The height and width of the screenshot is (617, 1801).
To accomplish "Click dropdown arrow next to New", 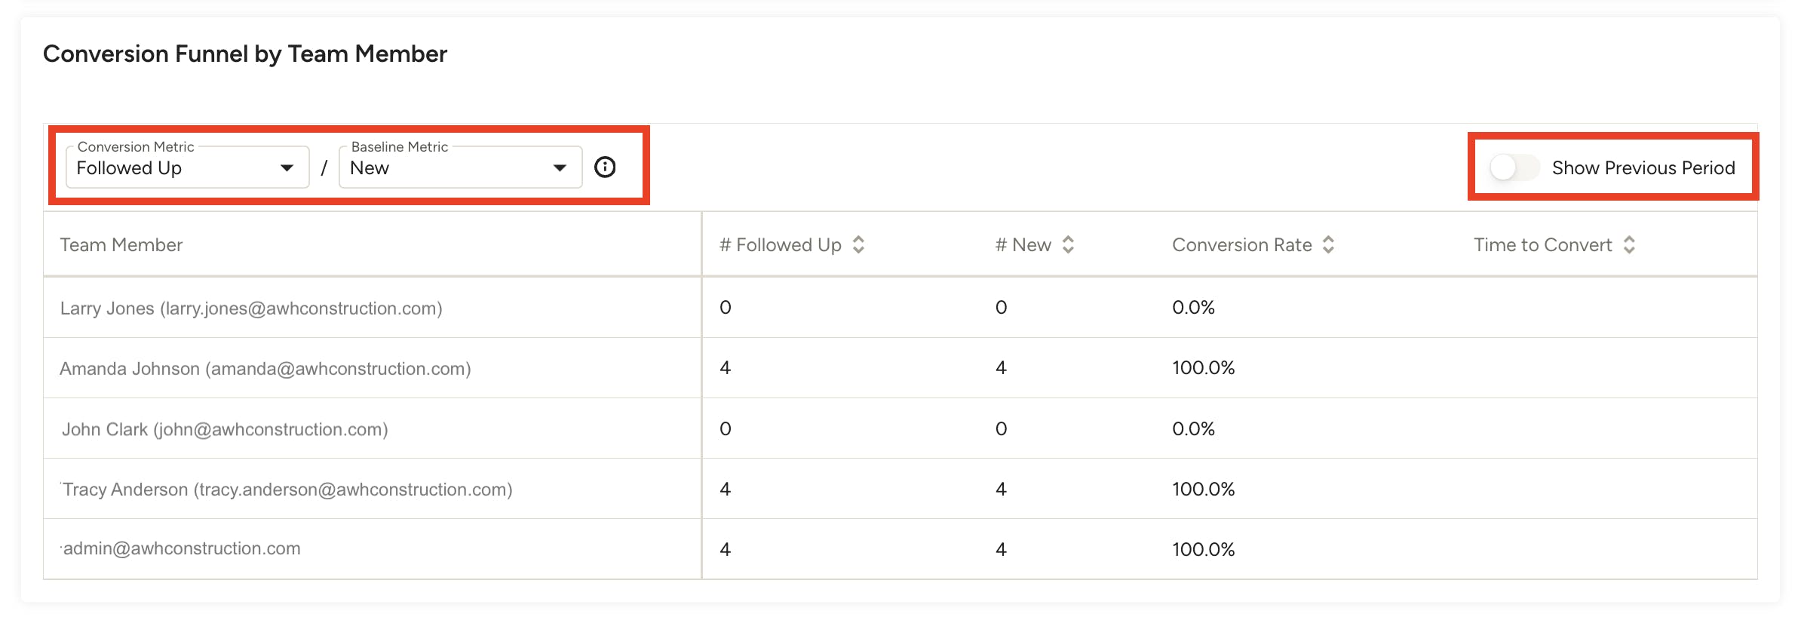I will [x=560, y=168].
